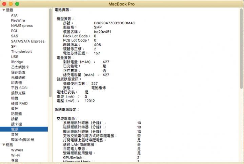
Task: Click the 交流電電源 label
Action: click(67, 119)
